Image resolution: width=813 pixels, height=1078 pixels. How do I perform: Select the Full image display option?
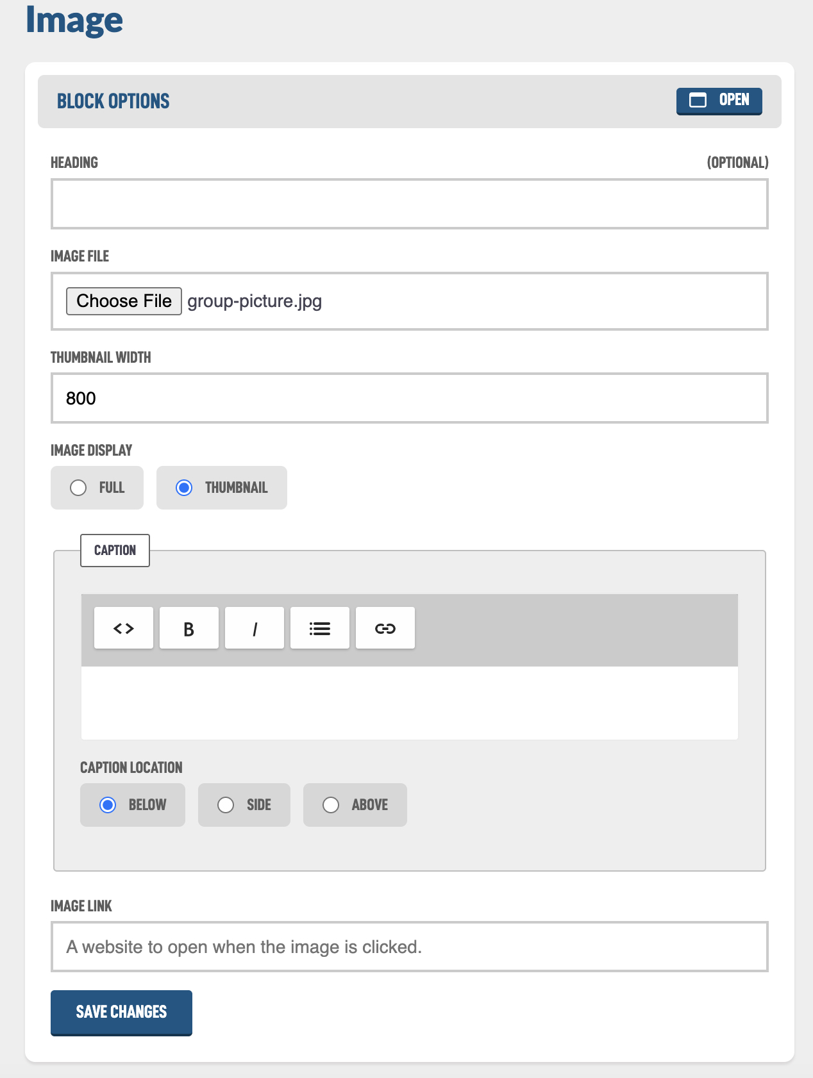(x=79, y=488)
